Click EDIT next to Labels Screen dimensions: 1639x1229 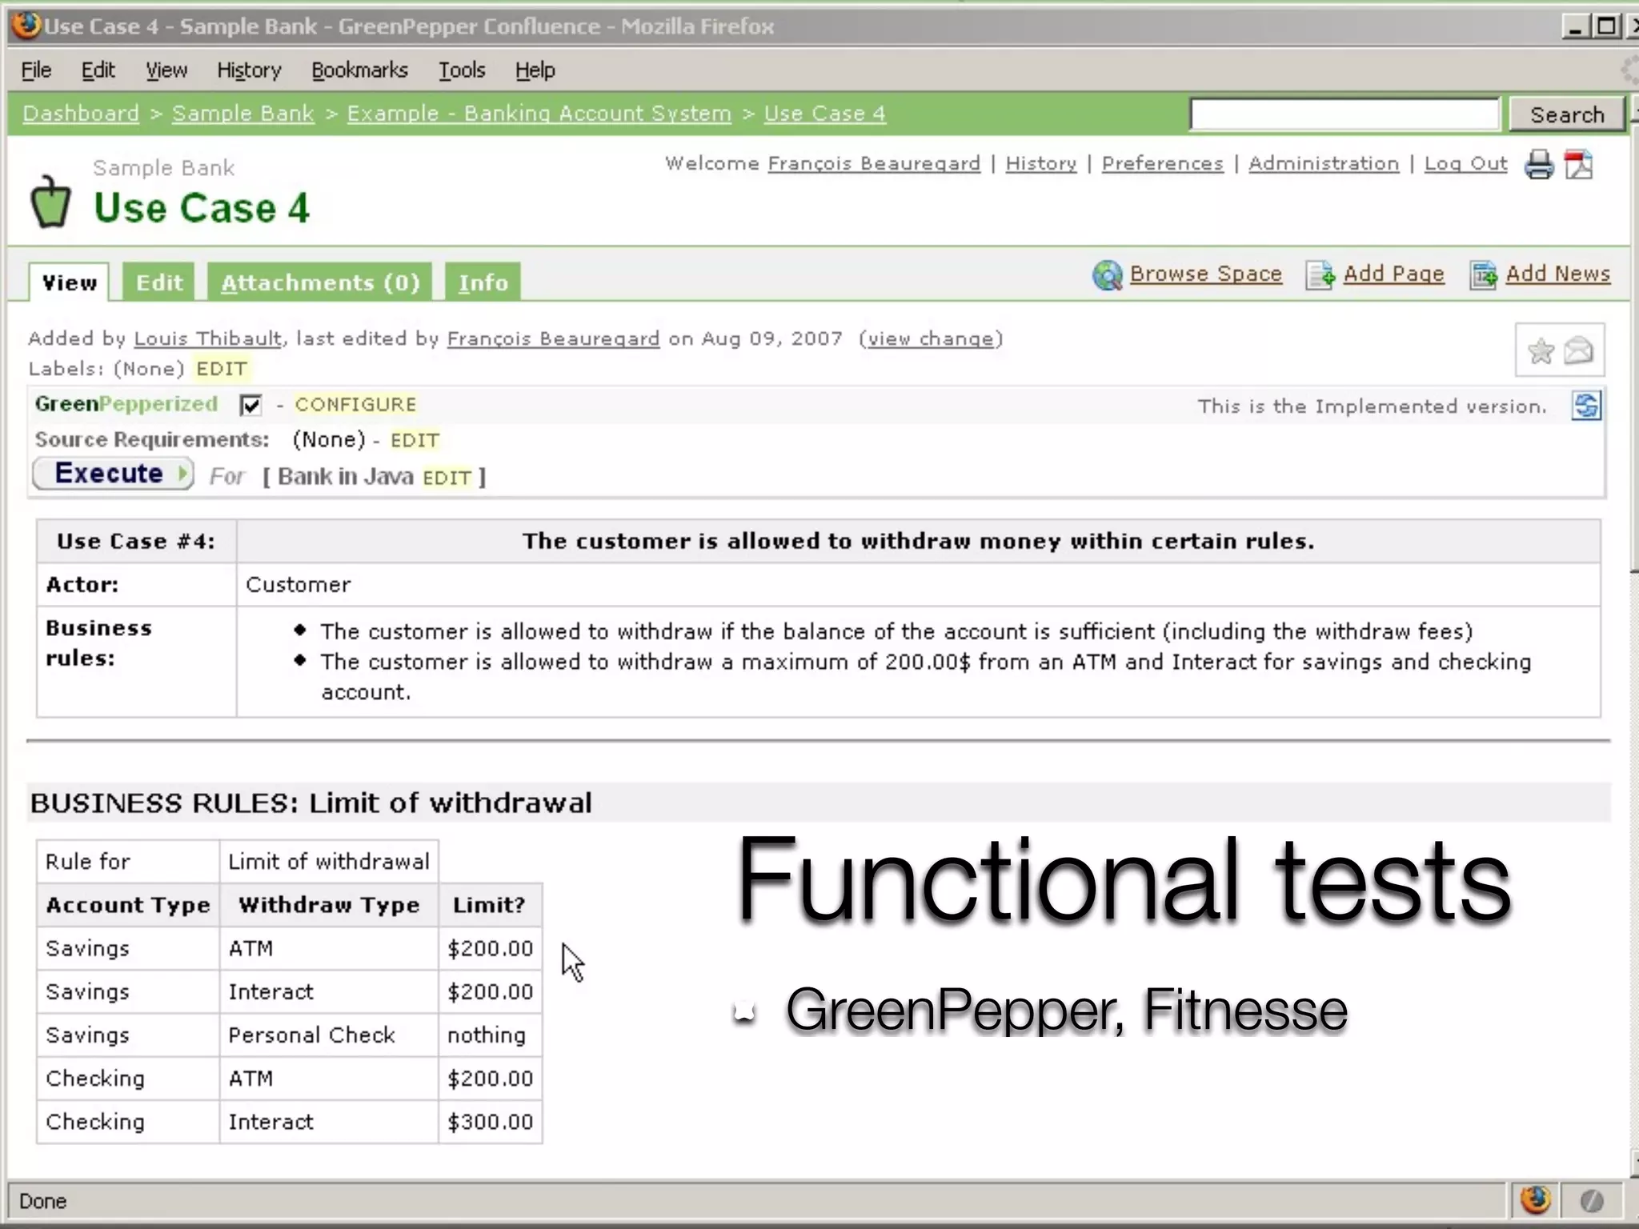[x=222, y=369]
